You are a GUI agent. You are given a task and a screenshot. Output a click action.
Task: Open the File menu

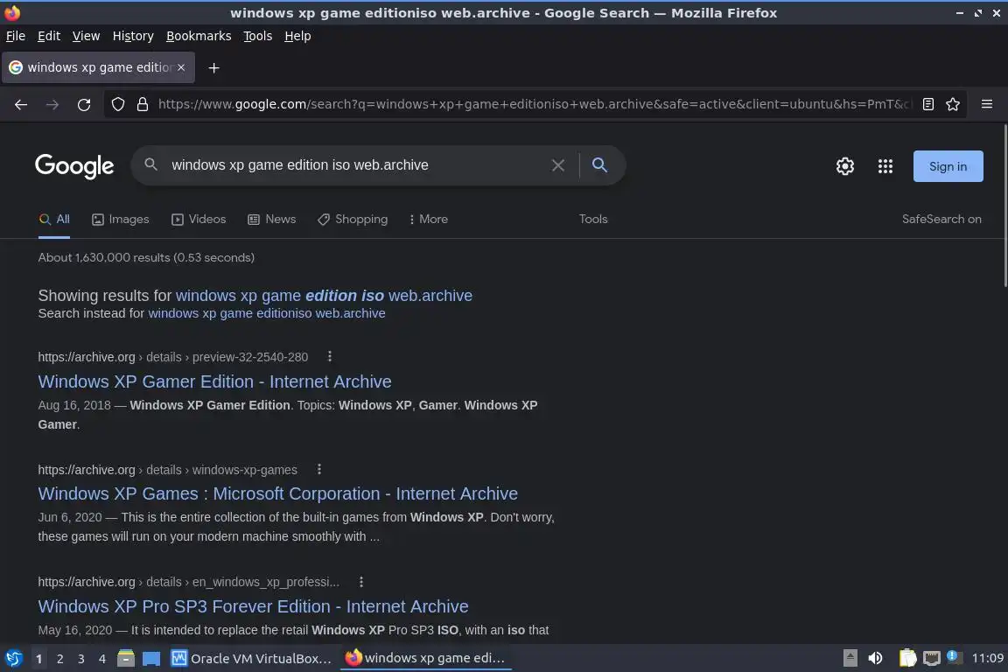16,36
